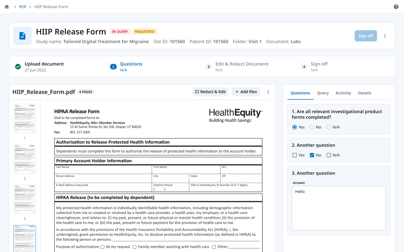The width and height of the screenshot is (404, 252).
Task: Click the blue document icon beside the title
Action: point(22,36)
